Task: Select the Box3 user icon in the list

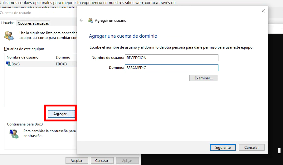Action: pyautogui.click(x=9, y=64)
